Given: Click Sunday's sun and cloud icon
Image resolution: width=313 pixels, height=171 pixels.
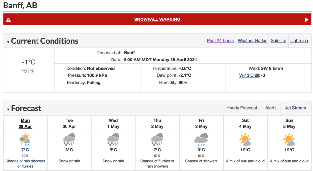Looking at the screenshot, I should point(289,140).
